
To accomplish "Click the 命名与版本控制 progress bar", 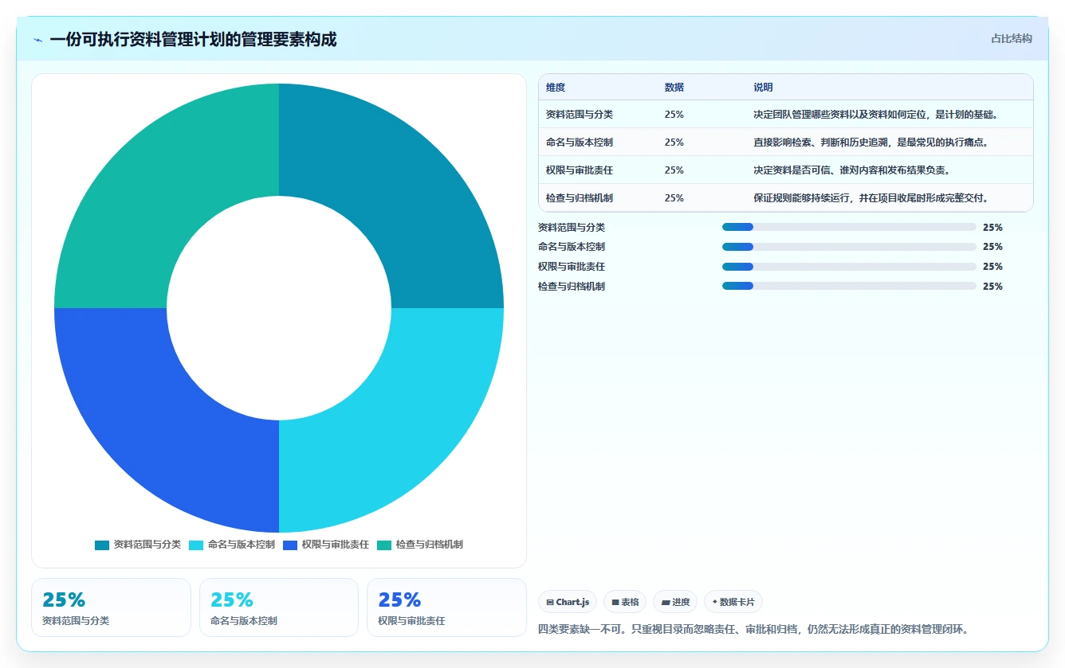I will click(849, 247).
